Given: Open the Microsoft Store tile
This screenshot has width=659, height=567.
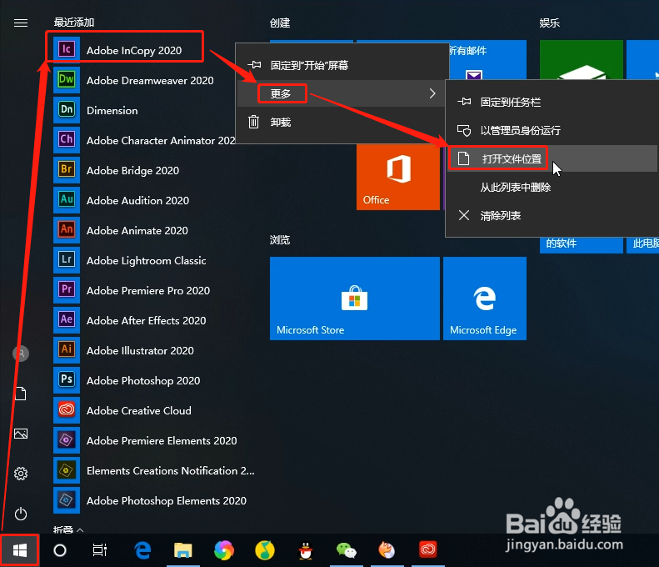Looking at the screenshot, I should 355,299.
